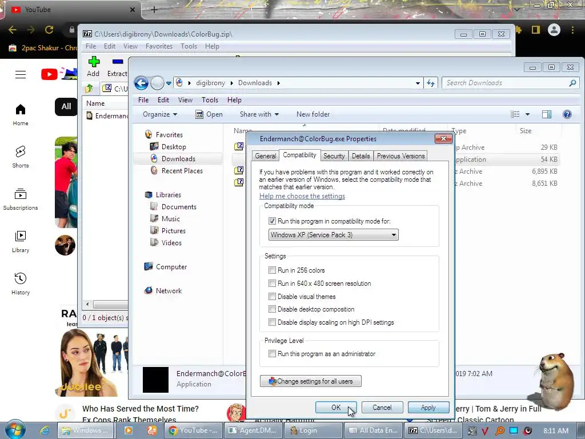Switch to the Security tab
The width and height of the screenshot is (585, 439).
pyautogui.click(x=334, y=156)
